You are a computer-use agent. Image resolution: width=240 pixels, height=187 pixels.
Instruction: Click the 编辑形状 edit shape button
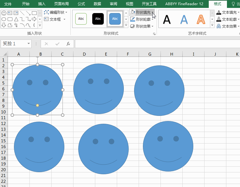[56, 12]
